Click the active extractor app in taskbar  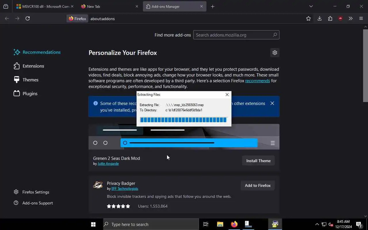click(275, 224)
